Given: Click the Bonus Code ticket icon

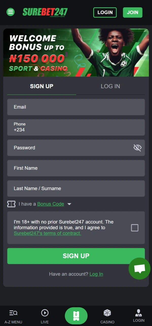Looking at the screenshot, I should point(11,204).
